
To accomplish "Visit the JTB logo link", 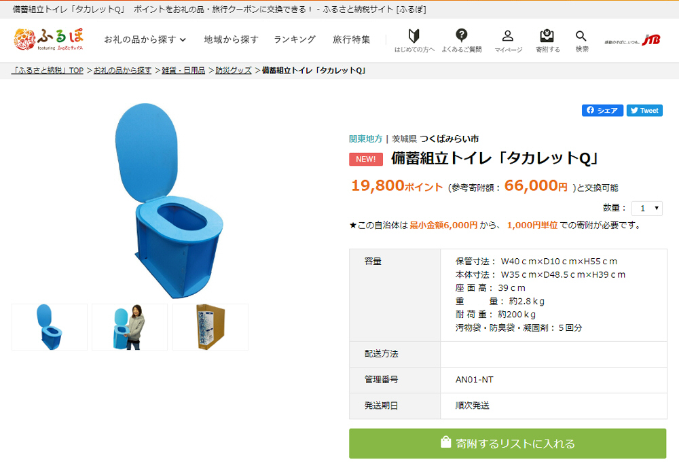I will (633, 40).
